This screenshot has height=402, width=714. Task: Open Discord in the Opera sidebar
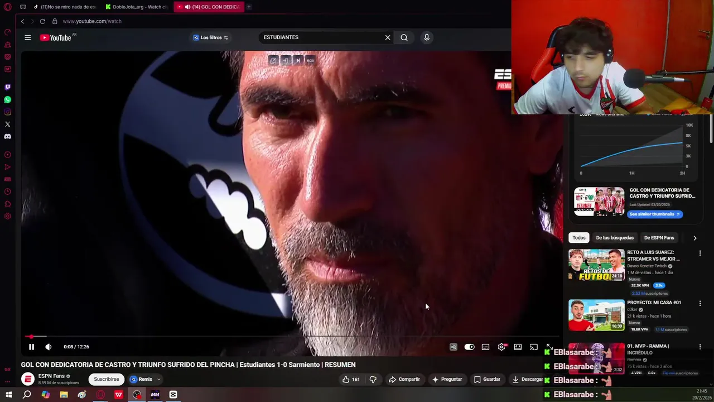[8, 136]
